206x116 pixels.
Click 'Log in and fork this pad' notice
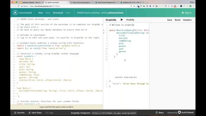click(57, 107)
